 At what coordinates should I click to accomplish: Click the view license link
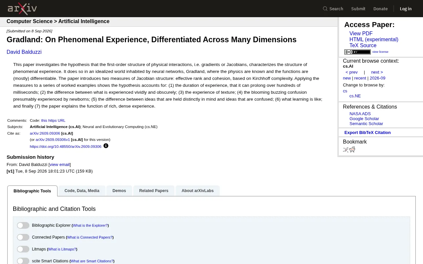tap(380, 52)
